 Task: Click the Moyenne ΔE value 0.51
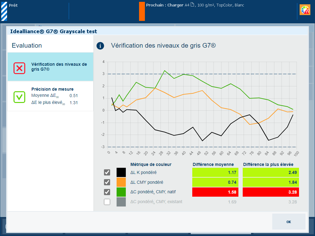74,96
